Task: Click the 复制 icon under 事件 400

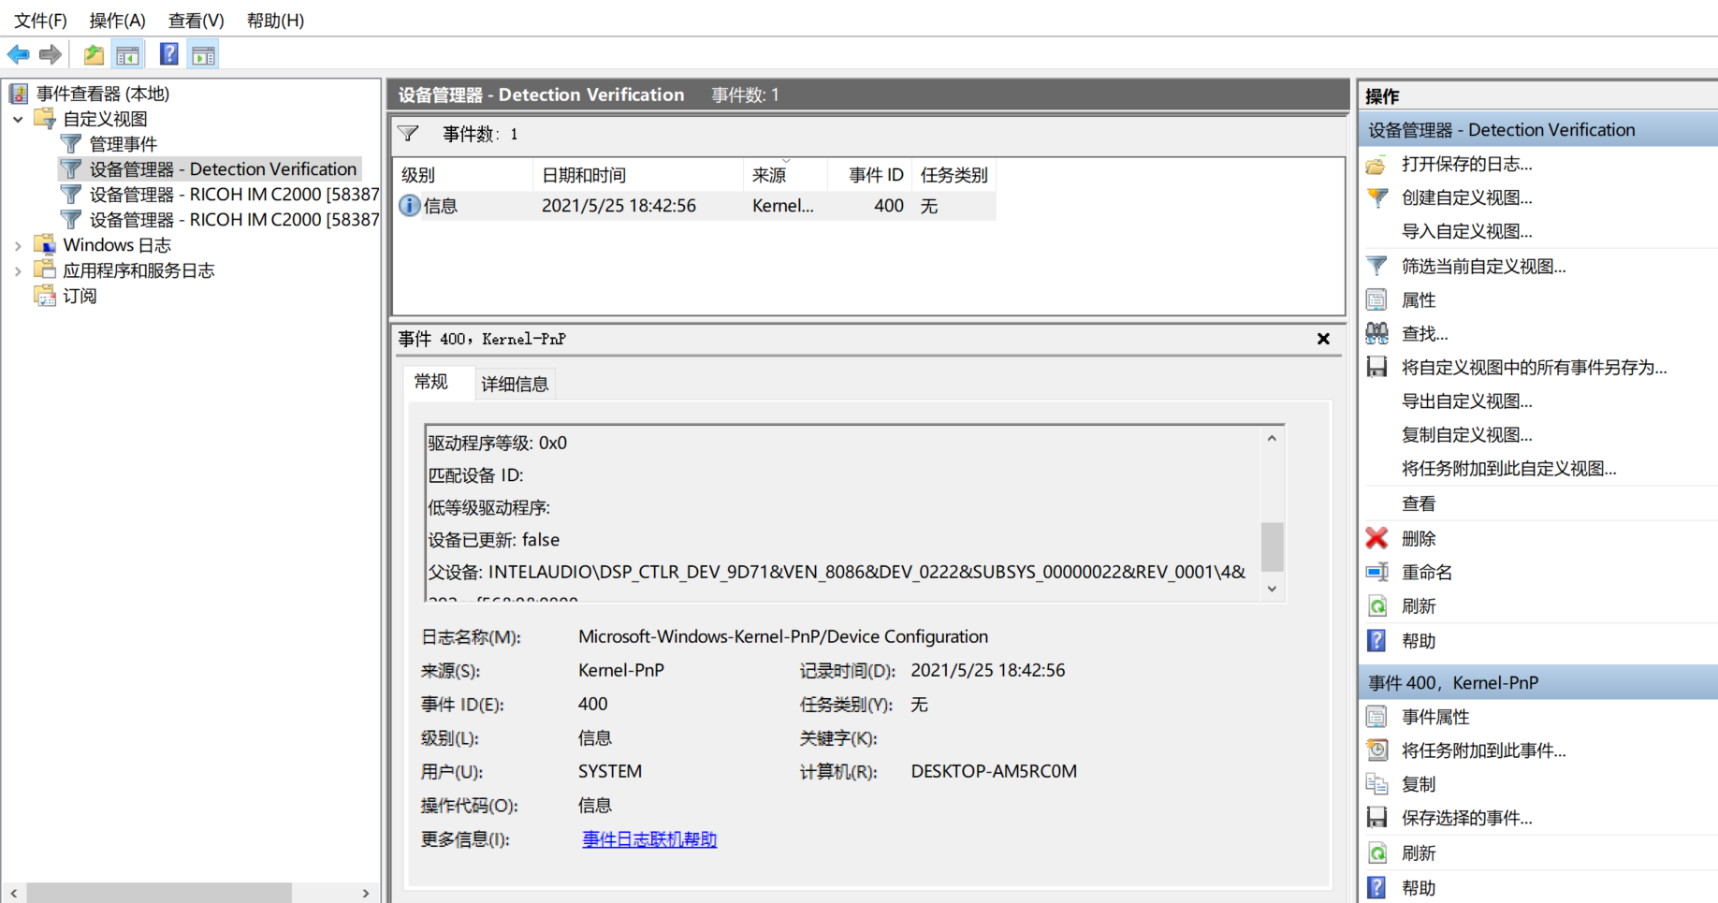Action: (1376, 784)
